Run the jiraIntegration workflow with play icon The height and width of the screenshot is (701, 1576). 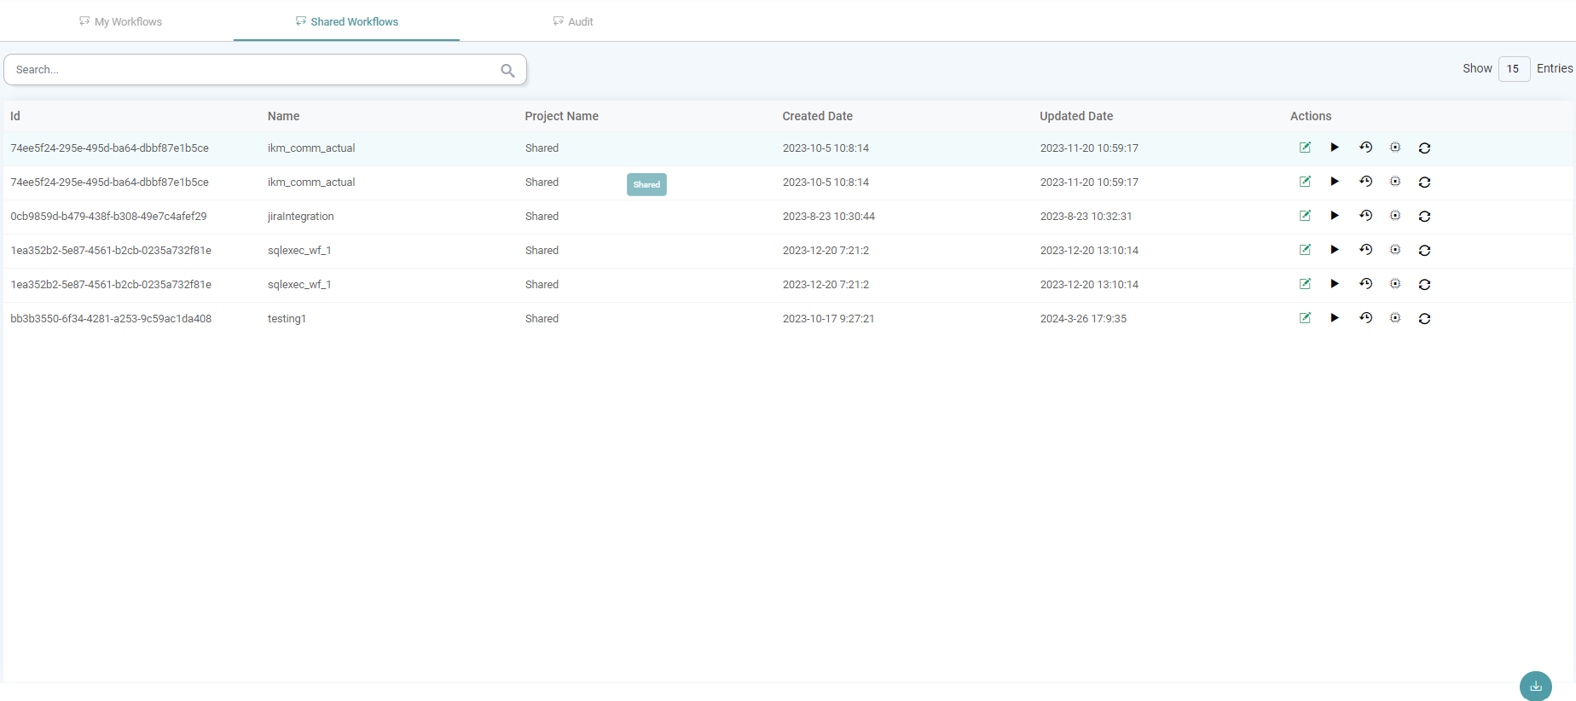[x=1335, y=216]
